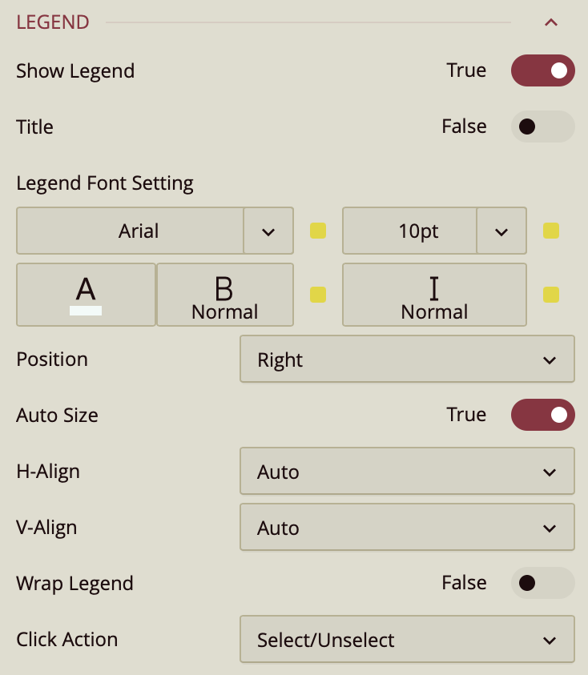The image size is (588, 675).
Task: Collapse the LEGEND section with the top chevron
Action: [x=550, y=22]
